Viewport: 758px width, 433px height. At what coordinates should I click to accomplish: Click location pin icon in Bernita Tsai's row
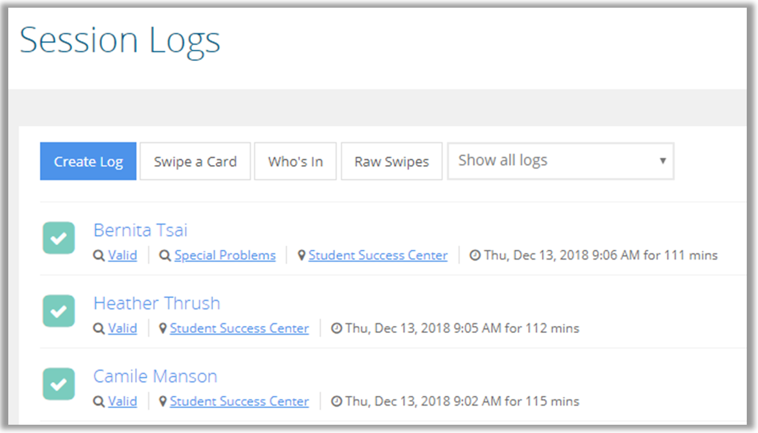(x=301, y=256)
